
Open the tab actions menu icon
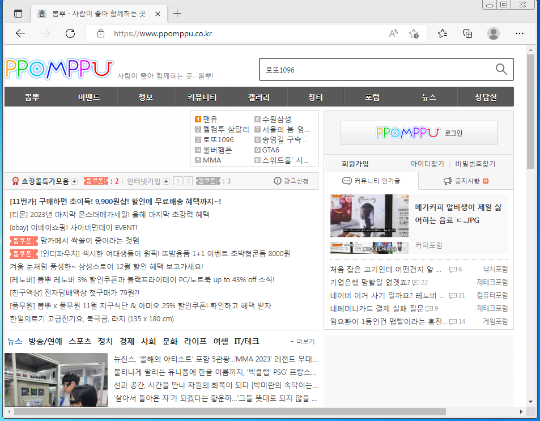18,14
